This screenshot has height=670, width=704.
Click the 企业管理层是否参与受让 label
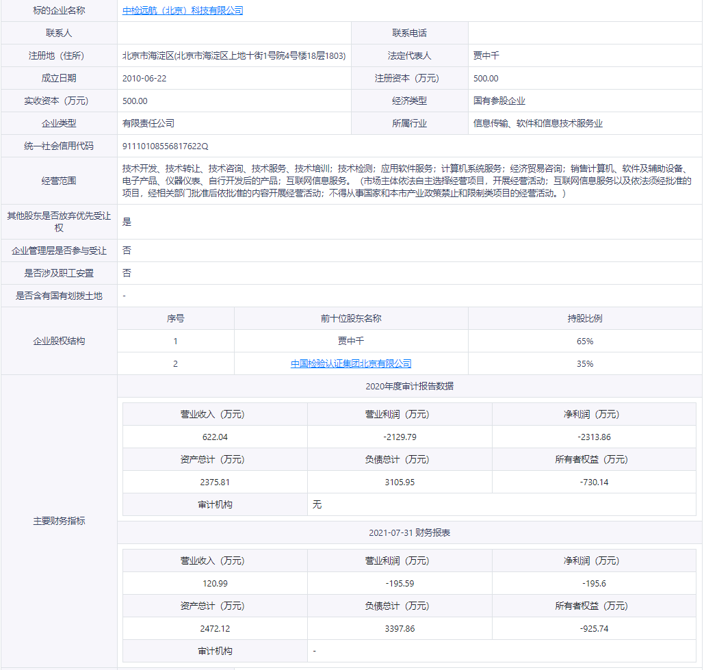59,250
